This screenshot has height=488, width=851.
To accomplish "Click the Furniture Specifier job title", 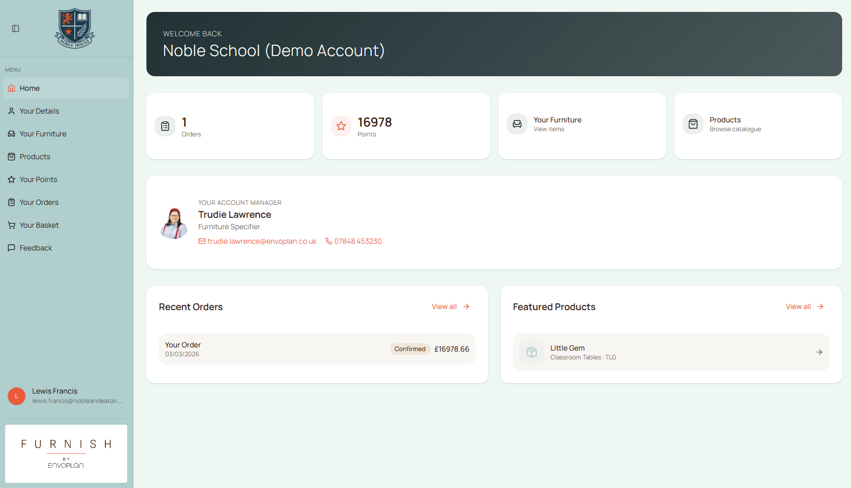I will coord(229,227).
